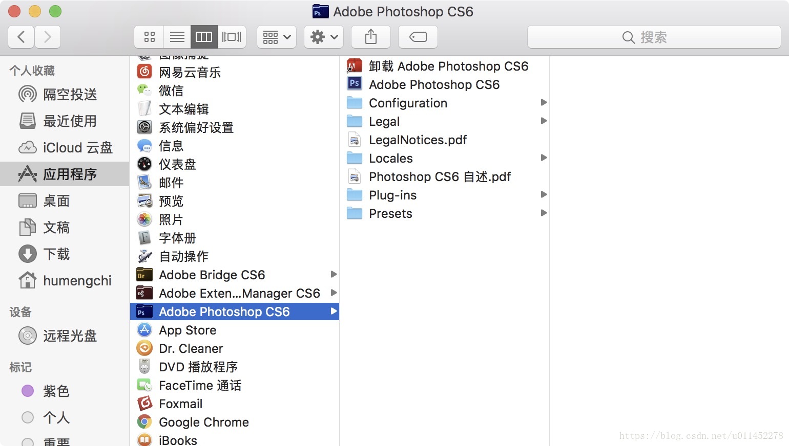Viewport: 789px width, 446px height.
Task: Expand the Plug-ins folder arrow
Action: 544,195
